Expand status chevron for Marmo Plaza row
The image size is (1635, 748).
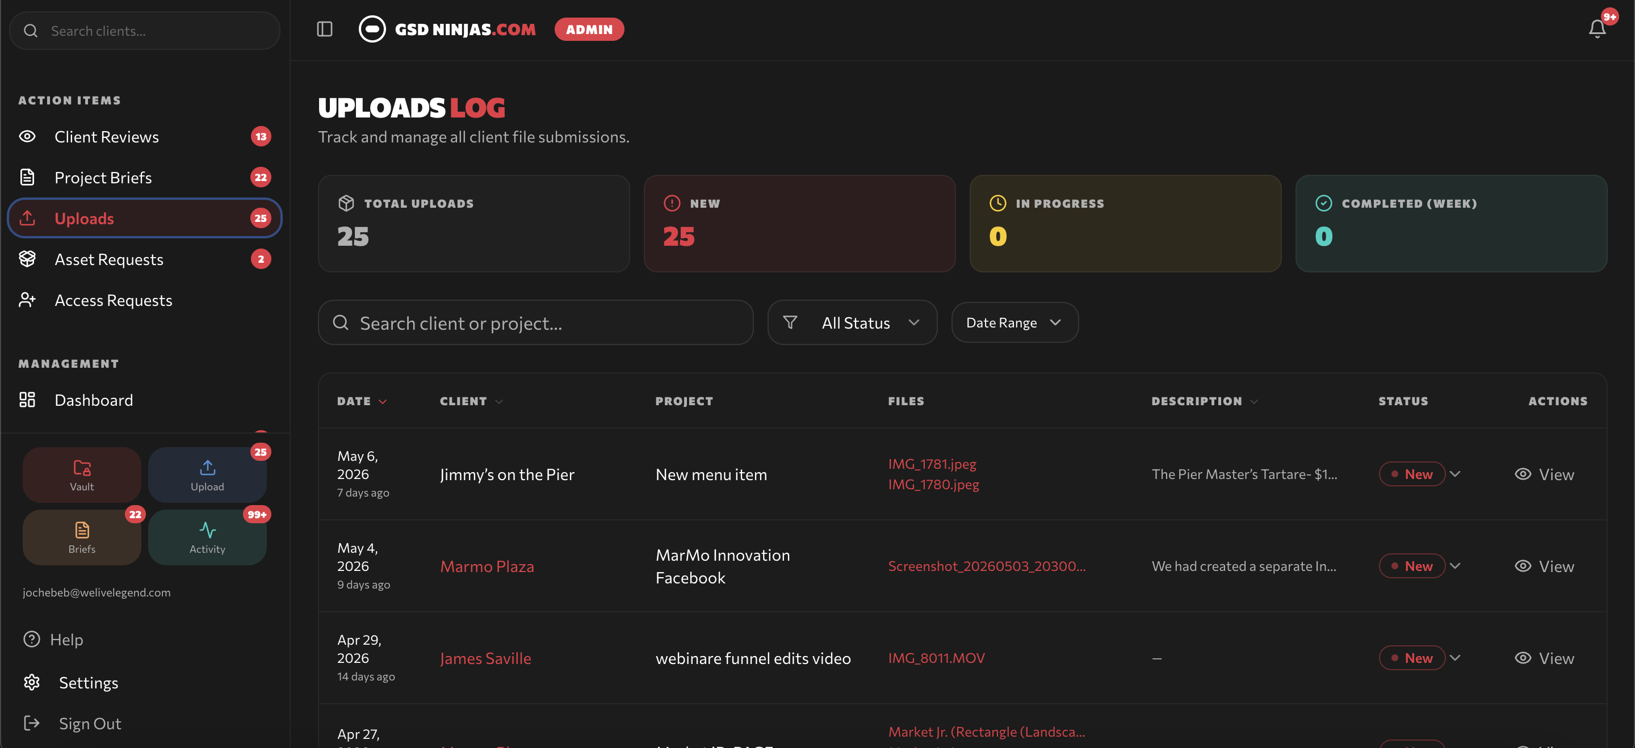coord(1456,566)
